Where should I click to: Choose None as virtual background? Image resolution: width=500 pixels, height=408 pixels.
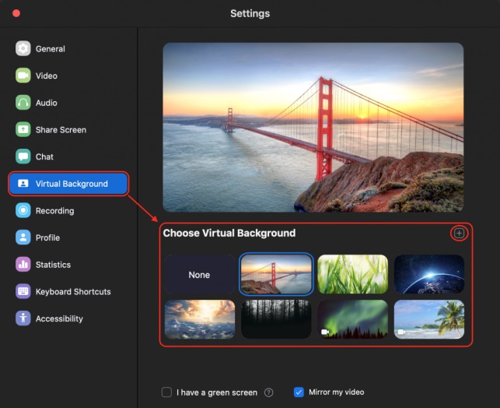[200, 275]
